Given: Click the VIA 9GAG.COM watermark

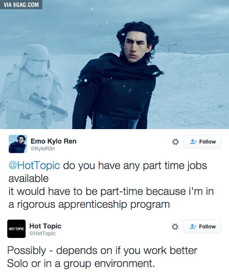Looking at the screenshot, I should coord(21,5).
